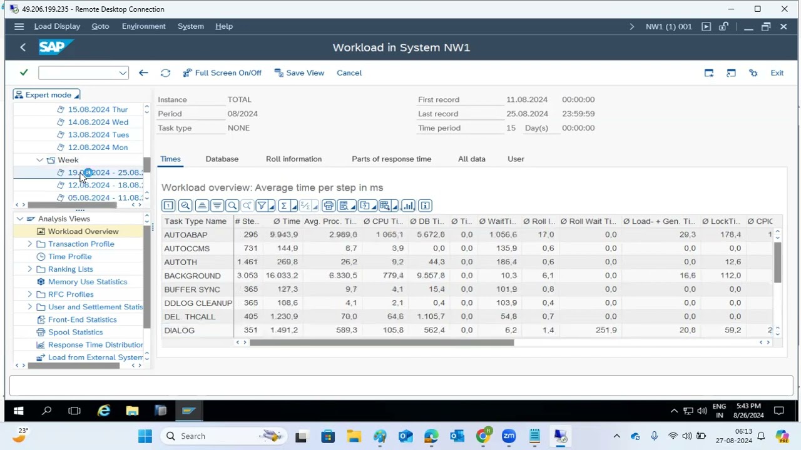This screenshot has height=450, width=801.
Task: Switch to the Roll information tab
Action: pyautogui.click(x=293, y=159)
